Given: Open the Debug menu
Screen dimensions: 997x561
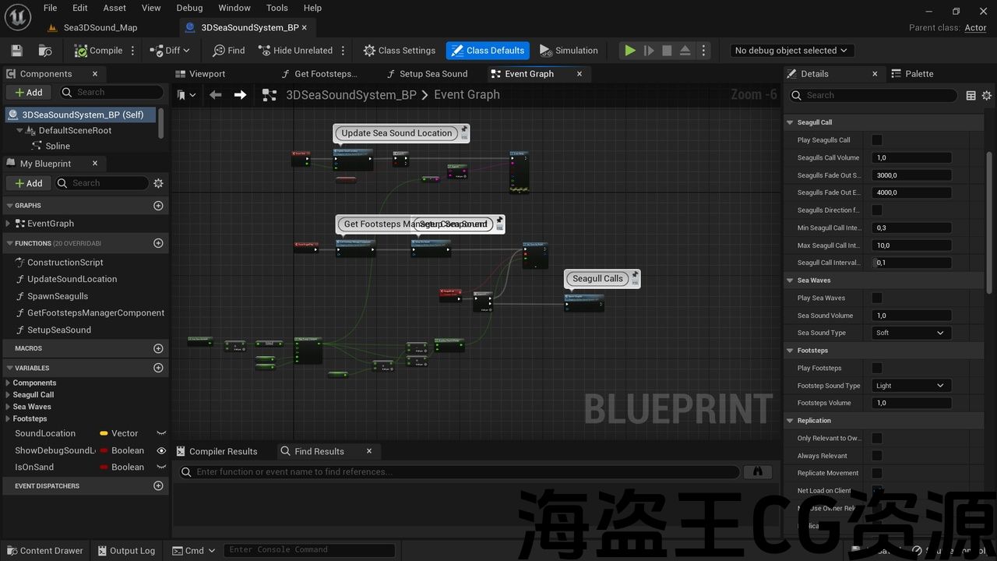Looking at the screenshot, I should (x=189, y=8).
